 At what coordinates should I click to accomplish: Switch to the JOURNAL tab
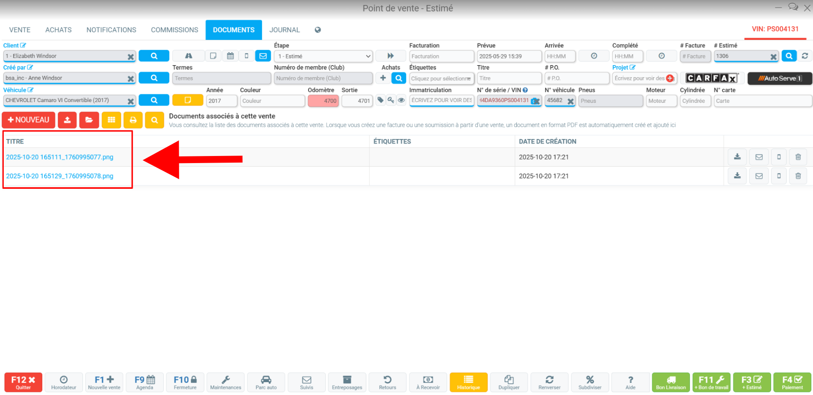pyautogui.click(x=285, y=30)
